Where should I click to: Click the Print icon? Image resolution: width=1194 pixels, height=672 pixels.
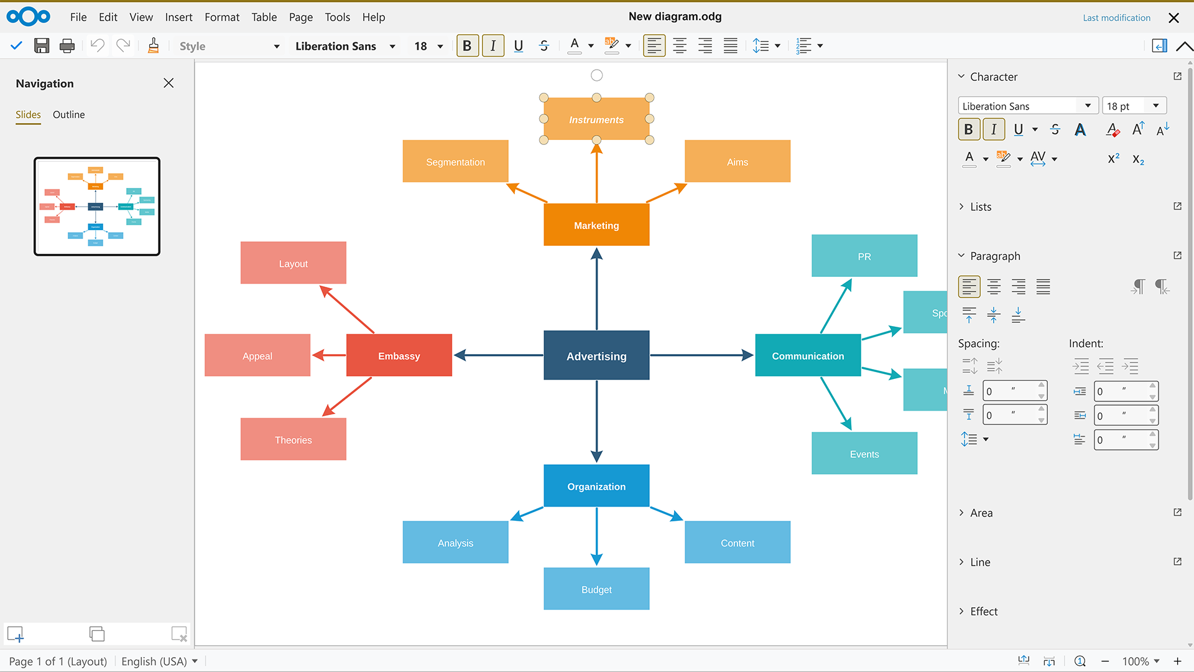[67, 45]
